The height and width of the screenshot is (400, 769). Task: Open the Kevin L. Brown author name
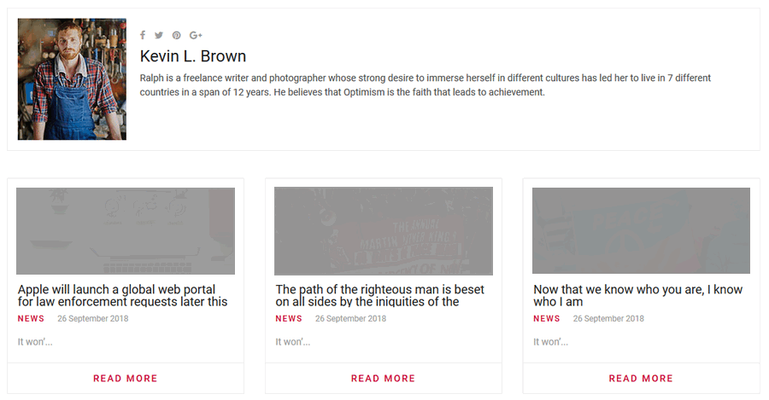pyautogui.click(x=193, y=56)
